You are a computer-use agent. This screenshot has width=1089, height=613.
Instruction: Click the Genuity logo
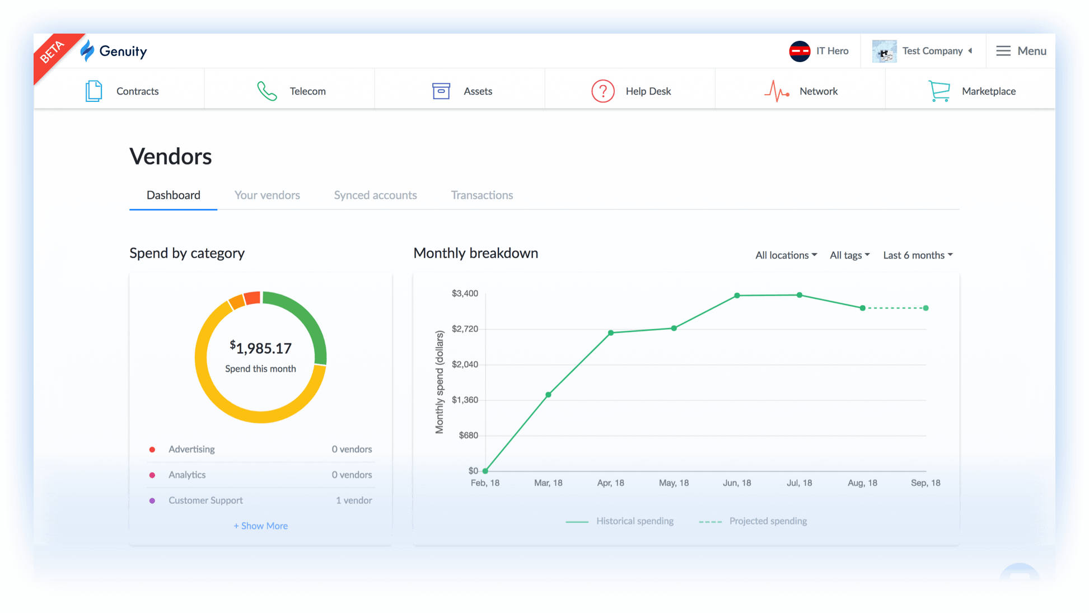114,51
